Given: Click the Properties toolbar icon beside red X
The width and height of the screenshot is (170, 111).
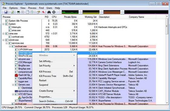Looking at the screenshot, I should tap(38, 12).
